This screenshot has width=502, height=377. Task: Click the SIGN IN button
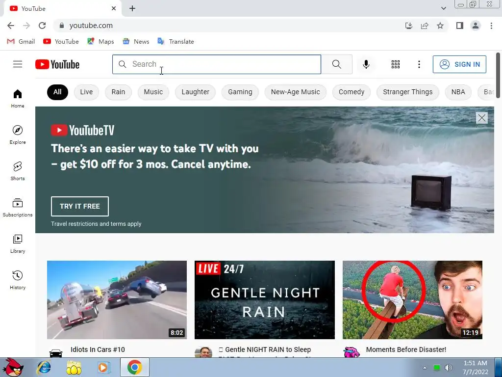point(459,64)
